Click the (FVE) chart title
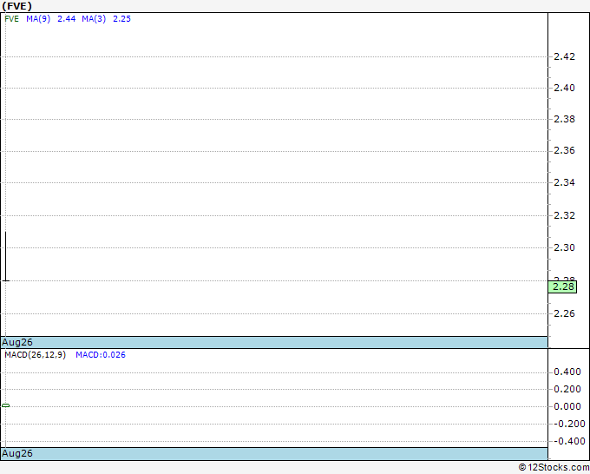Screen dimensions: 590x474 click(17, 6)
